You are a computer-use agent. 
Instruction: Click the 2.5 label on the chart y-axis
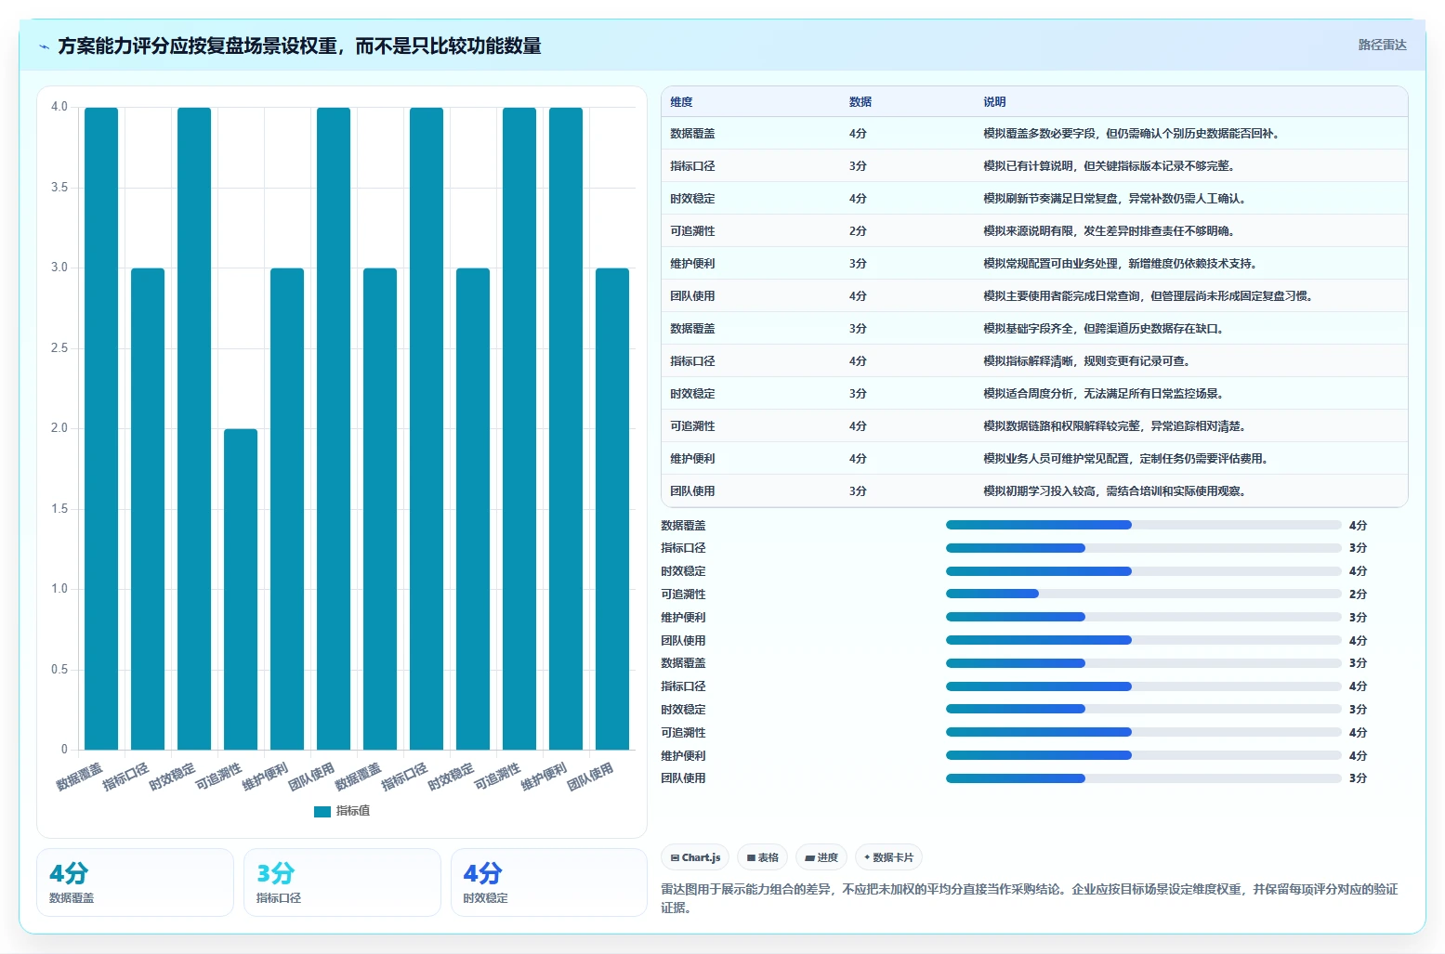click(x=59, y=348)
